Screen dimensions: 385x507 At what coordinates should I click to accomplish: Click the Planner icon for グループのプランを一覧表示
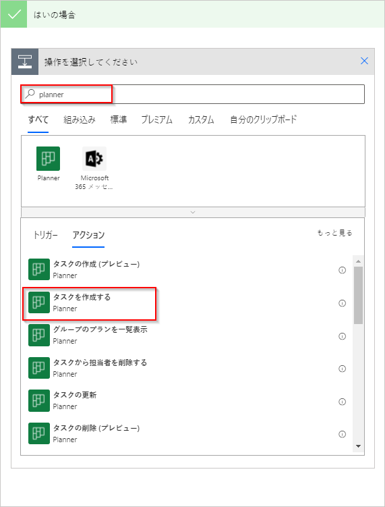pyautogui.click(x=39, y=336)
